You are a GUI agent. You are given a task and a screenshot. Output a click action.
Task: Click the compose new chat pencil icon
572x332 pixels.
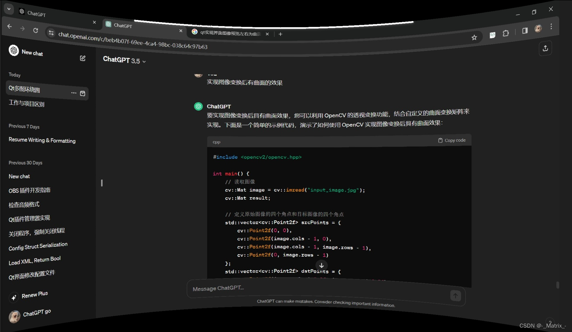83,58
